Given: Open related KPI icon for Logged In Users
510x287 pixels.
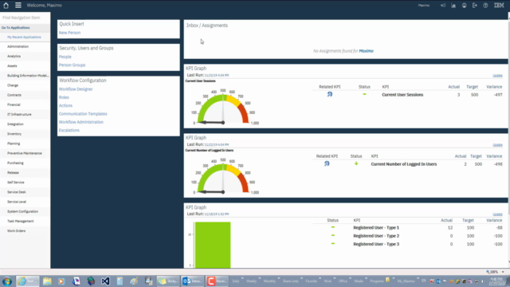Looking at the screenshot, I should (327, 163).
